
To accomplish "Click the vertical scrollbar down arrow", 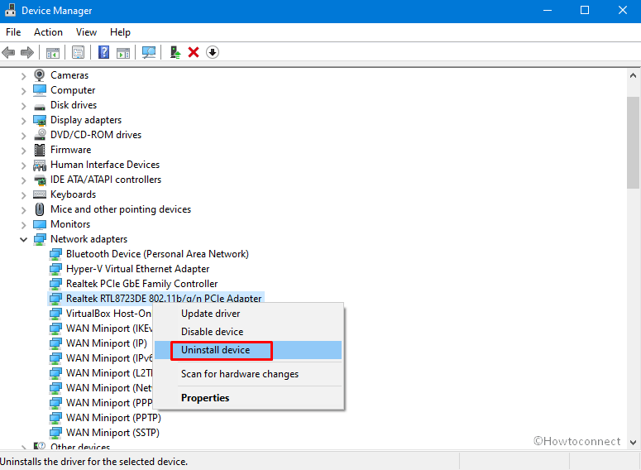I will [633, 442].
